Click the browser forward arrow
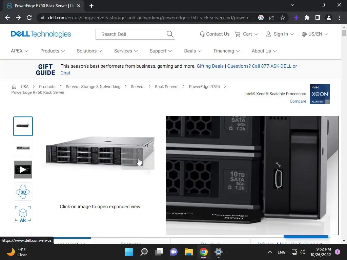The width and height of the screenshot is (347, 260). [x=18, y=18]
